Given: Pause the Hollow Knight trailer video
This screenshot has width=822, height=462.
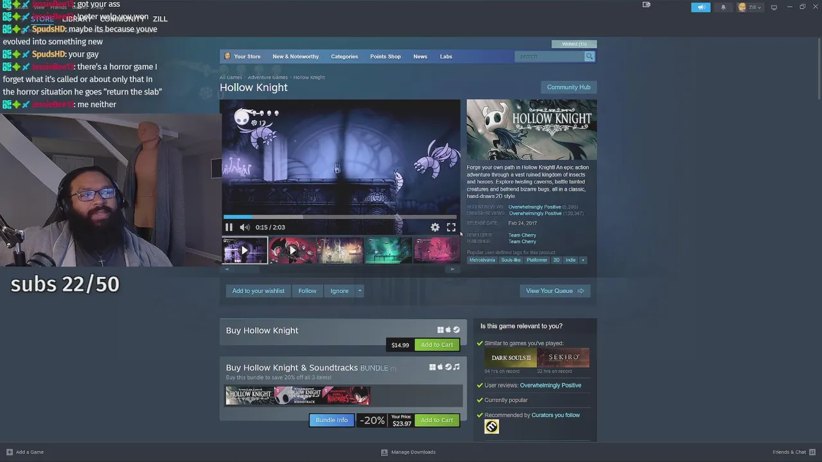Looking at the screenshot, I should [229, 227].
